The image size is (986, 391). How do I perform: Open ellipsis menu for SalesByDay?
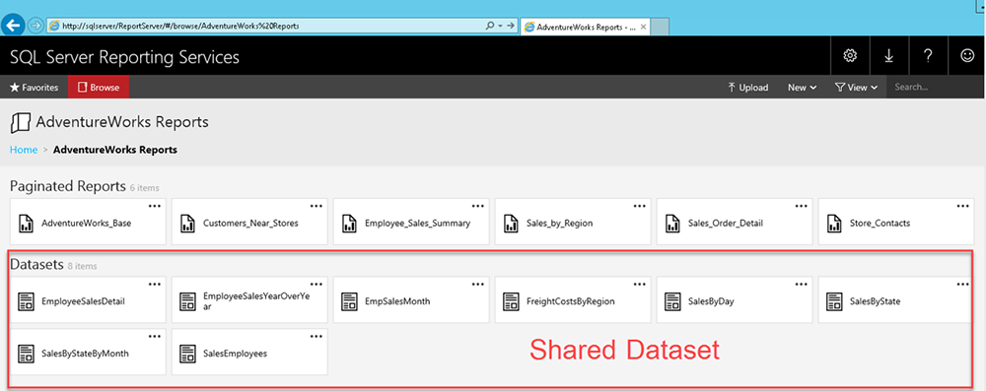801,284
